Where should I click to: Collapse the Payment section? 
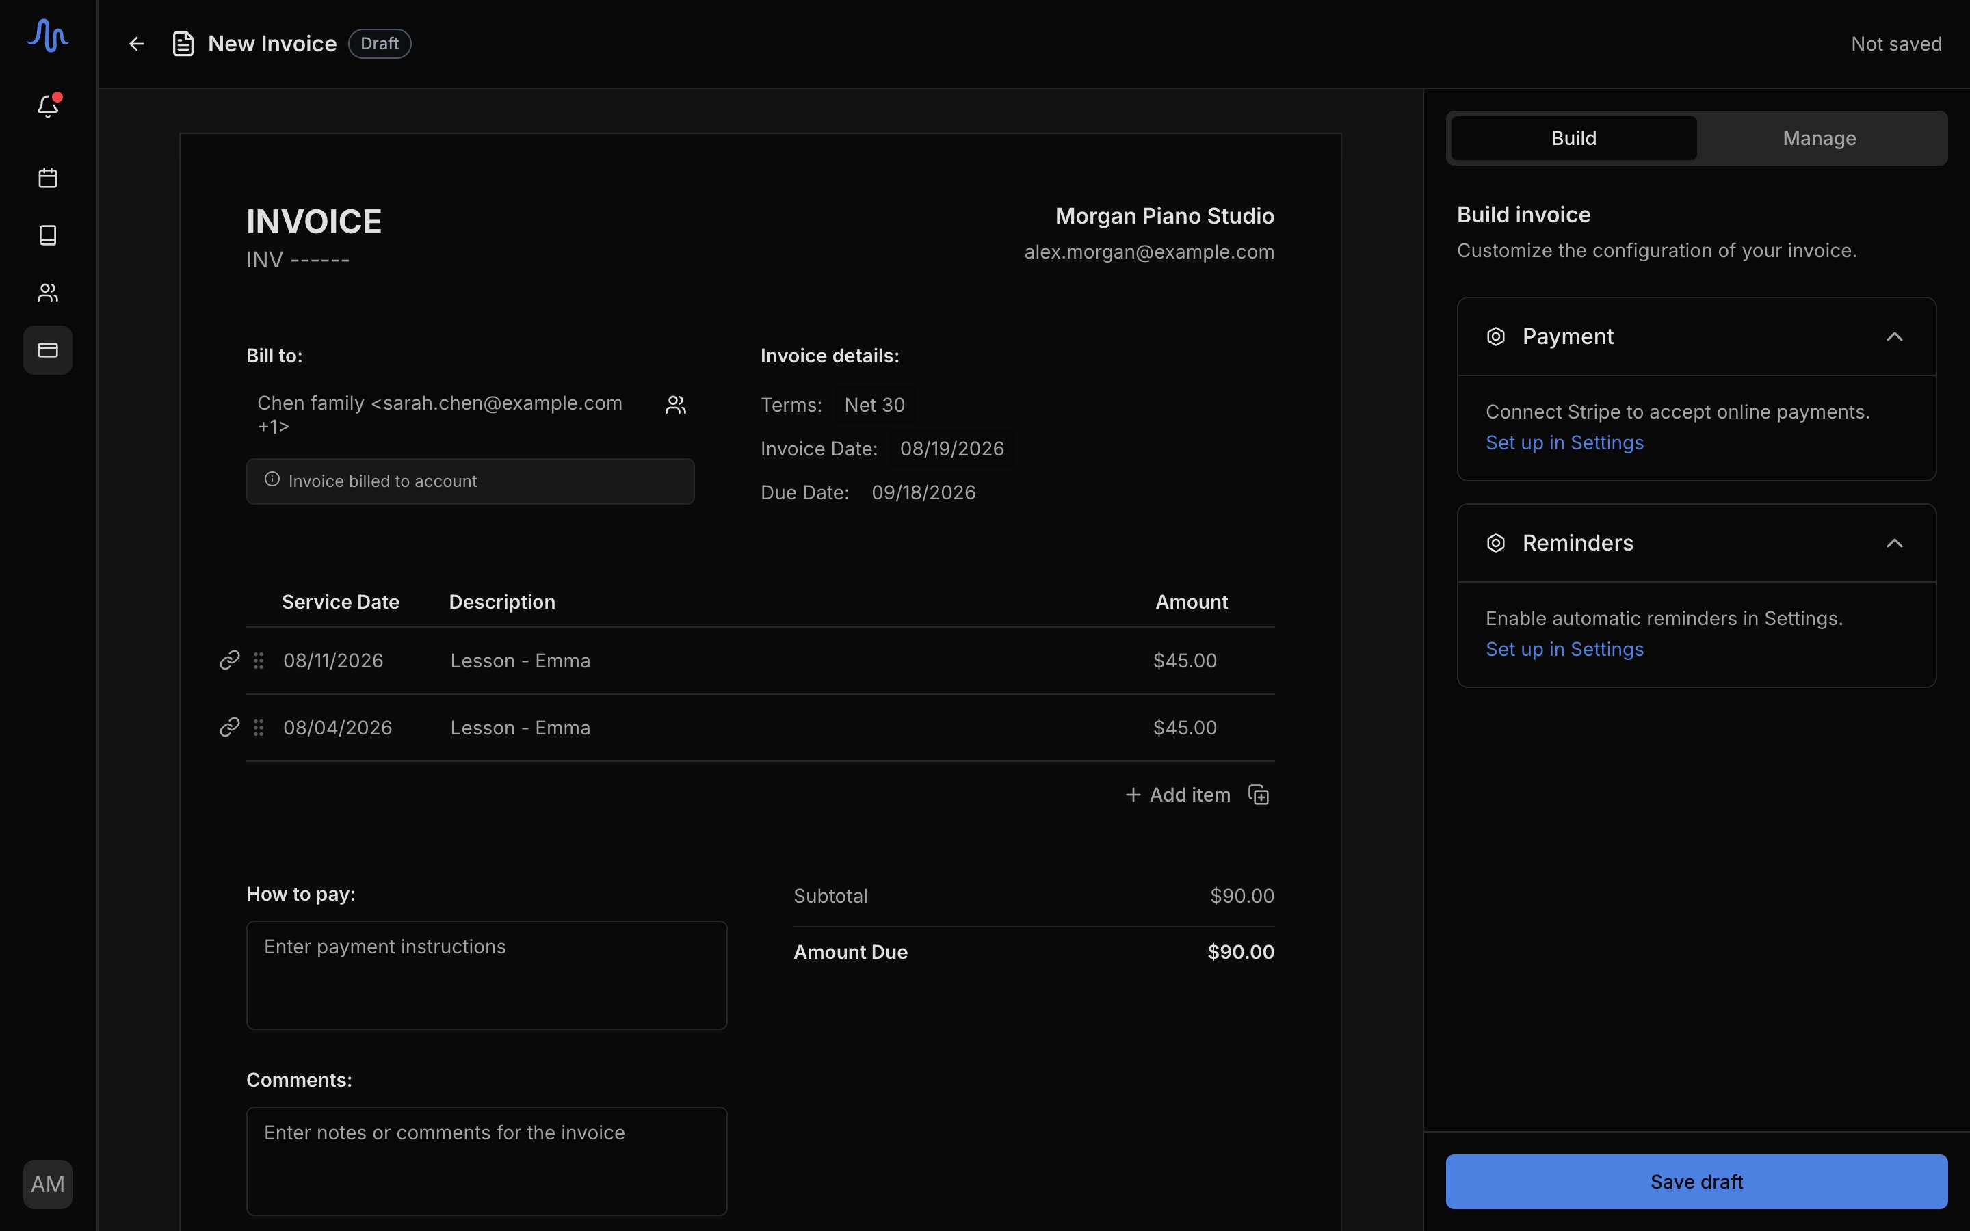pyautogui.click(x=1894, y=336)
